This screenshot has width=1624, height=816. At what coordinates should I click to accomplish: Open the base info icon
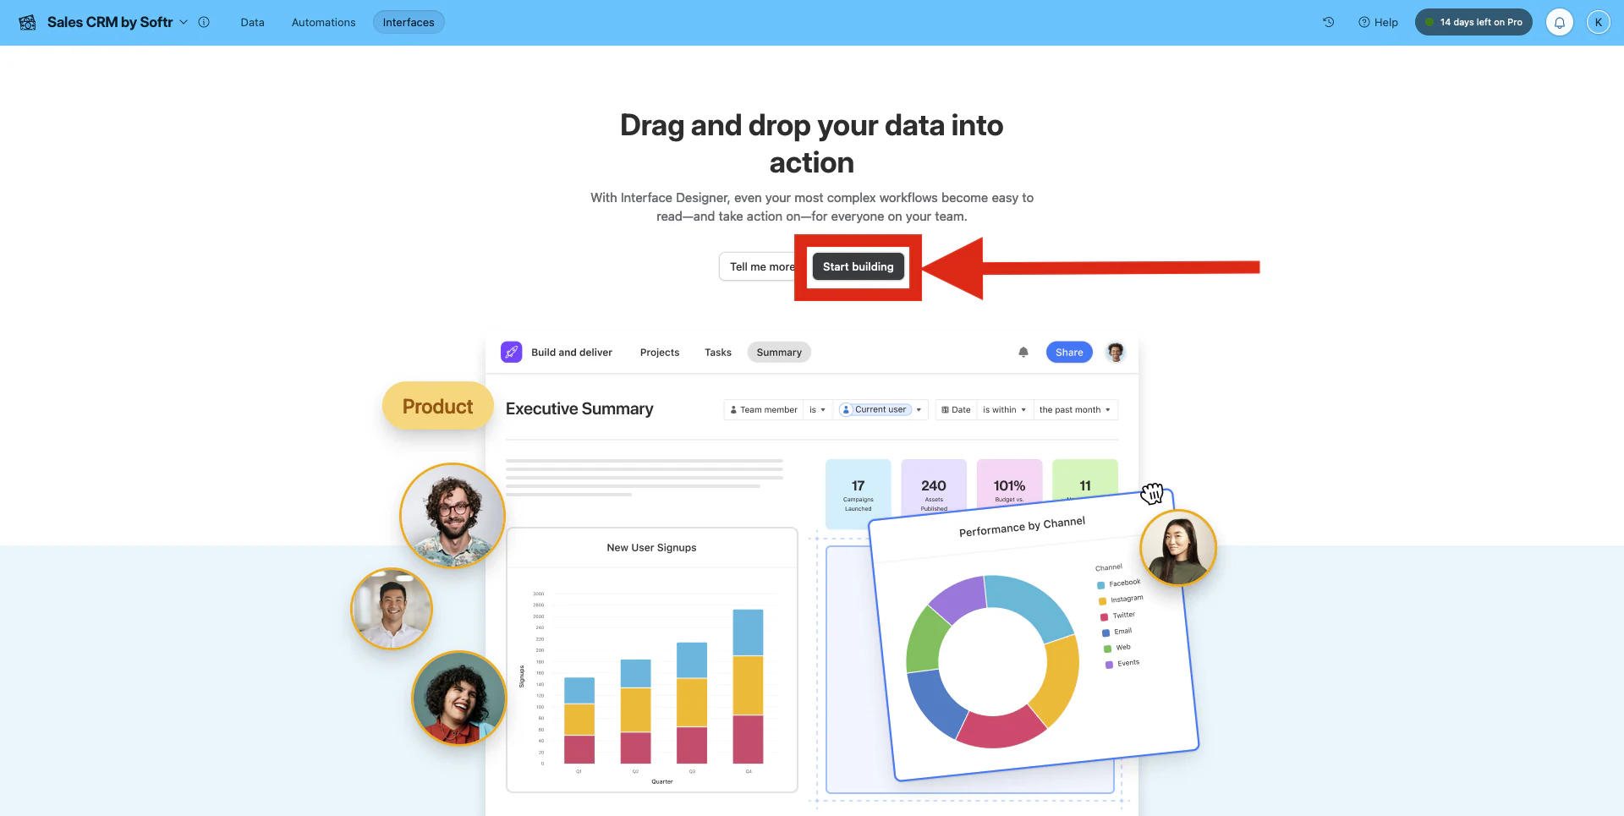tap(204, 22)
